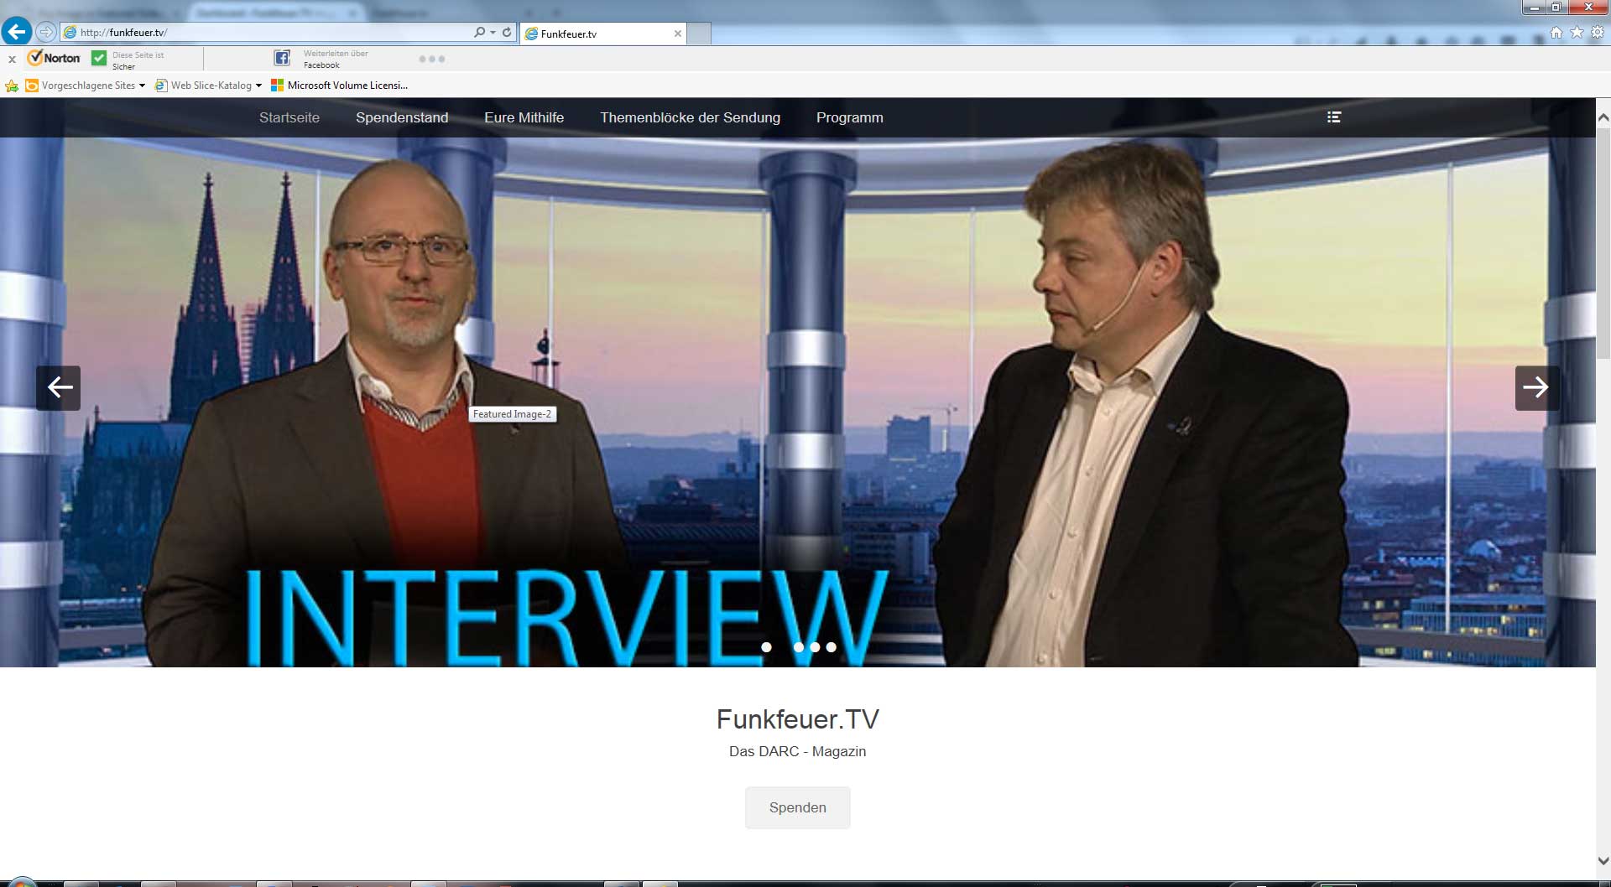The height and width of the screenshot is (887, 1611).
Task: Open a new blank tab
Action: 699,34
